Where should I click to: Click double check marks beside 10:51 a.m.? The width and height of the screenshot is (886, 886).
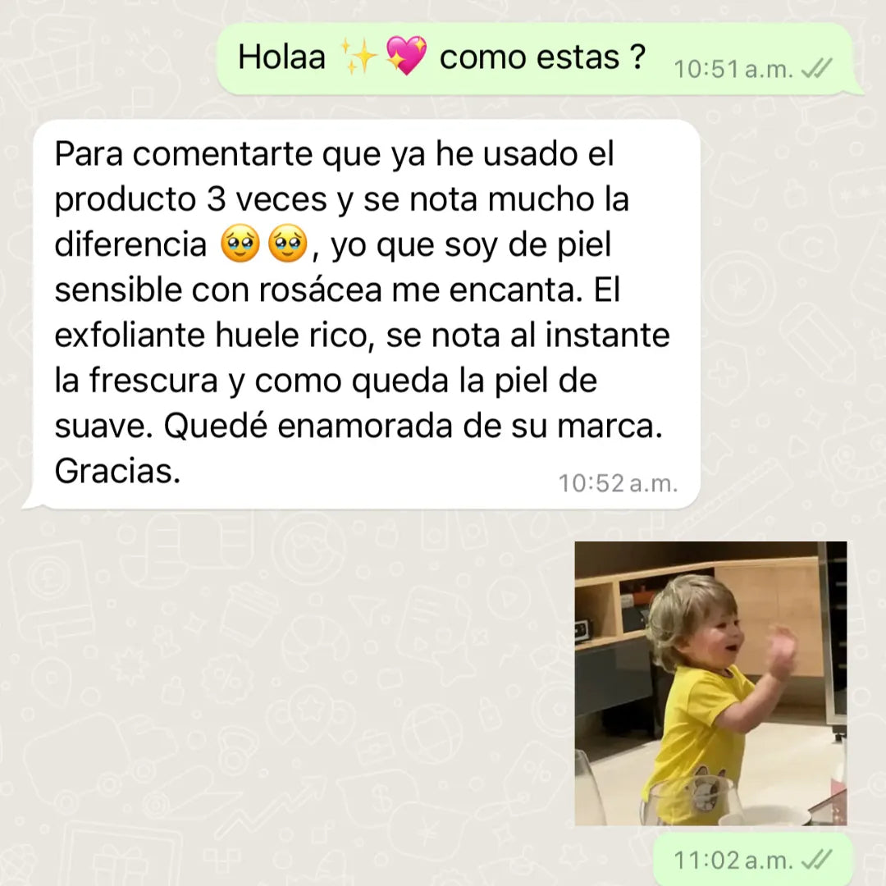click(x=817, y=69)
